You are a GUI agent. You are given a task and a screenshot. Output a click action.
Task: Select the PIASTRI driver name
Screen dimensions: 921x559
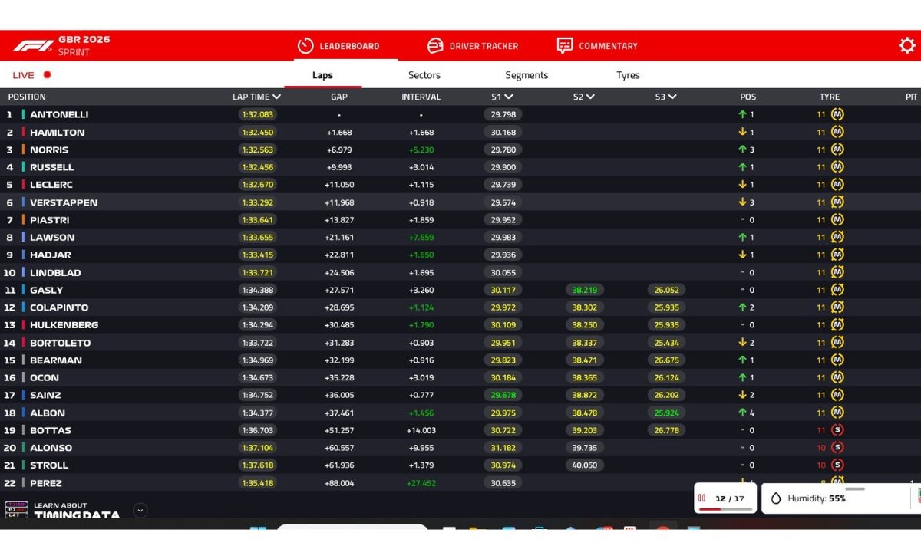(50, 220)
